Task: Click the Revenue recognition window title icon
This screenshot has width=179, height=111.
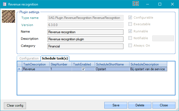Action: tap(4, 4)
